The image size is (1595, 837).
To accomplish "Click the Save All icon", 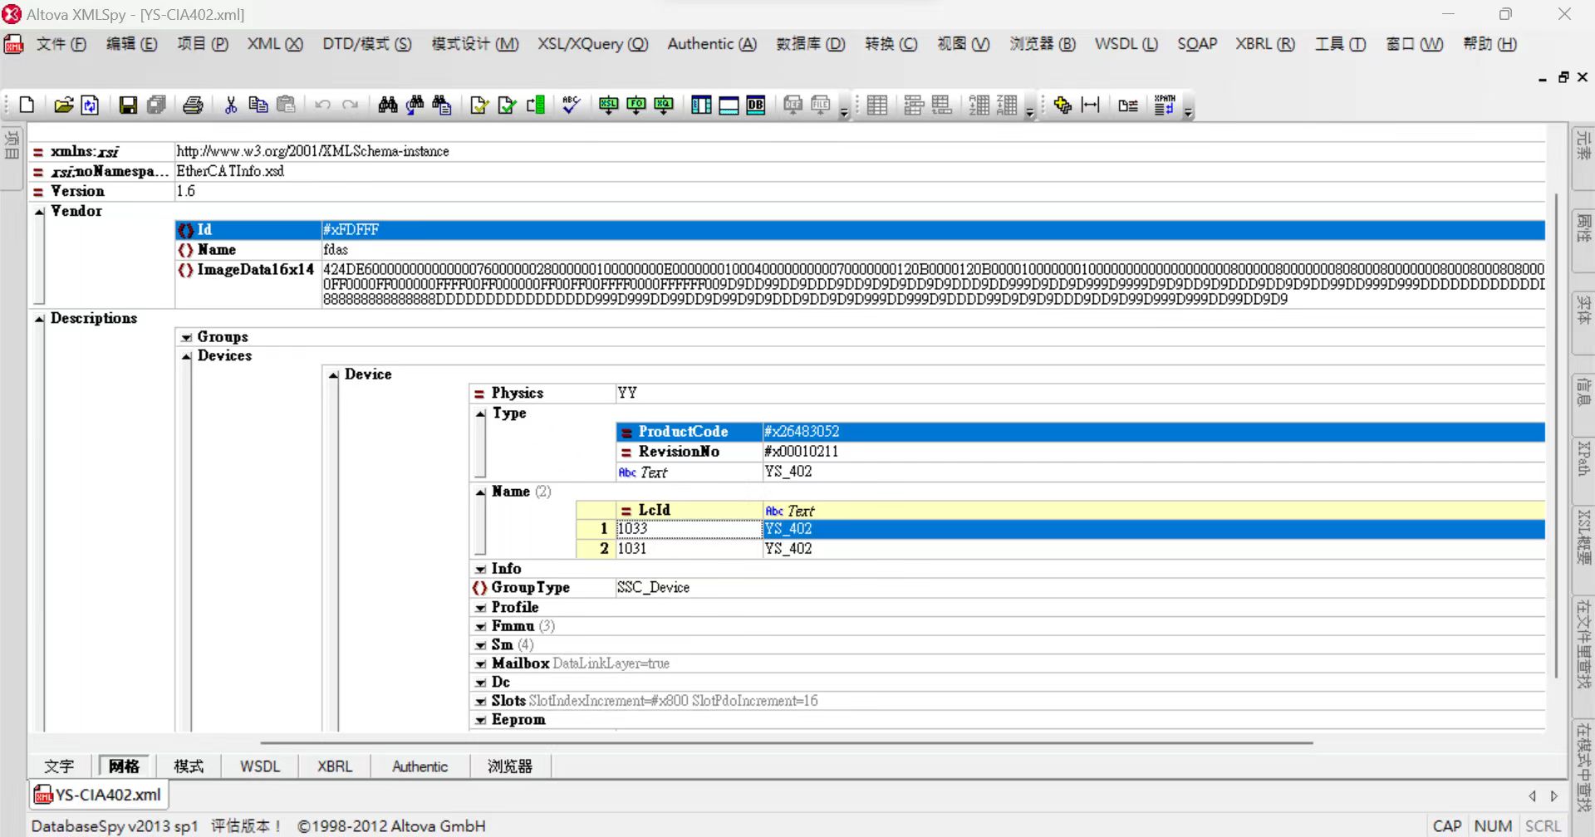I will (x=156, y=105).
